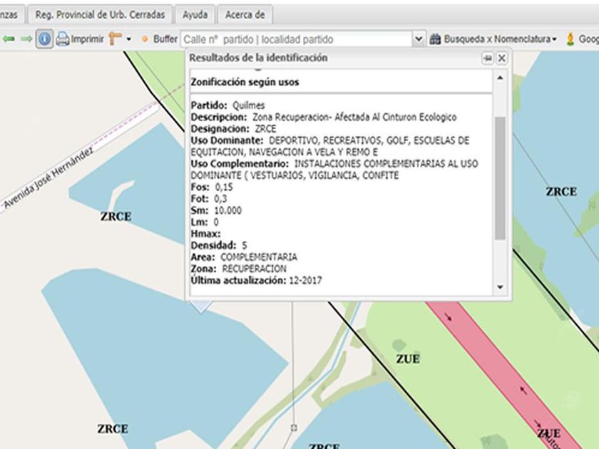Pin the identification results panel
599x449 pixels.
click(488, 58)
